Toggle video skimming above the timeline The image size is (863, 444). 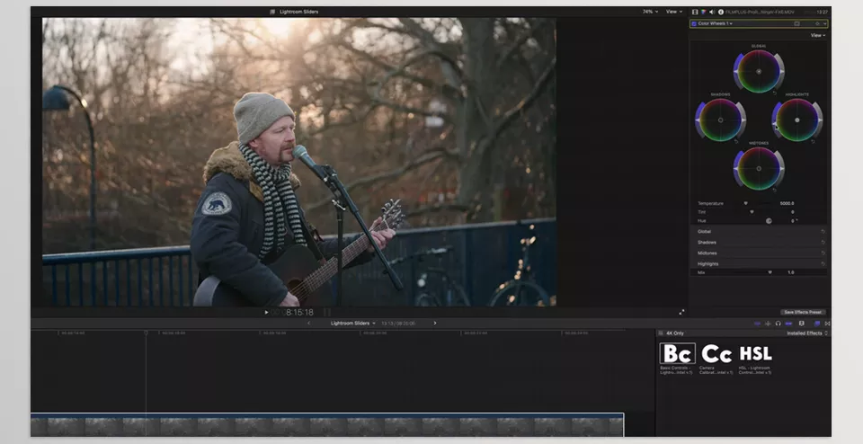757,324
